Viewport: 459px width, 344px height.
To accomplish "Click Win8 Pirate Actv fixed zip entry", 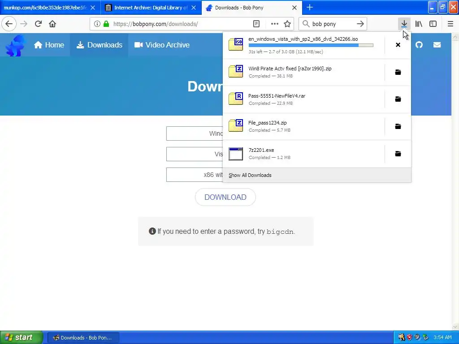I will tap(304, 72).
